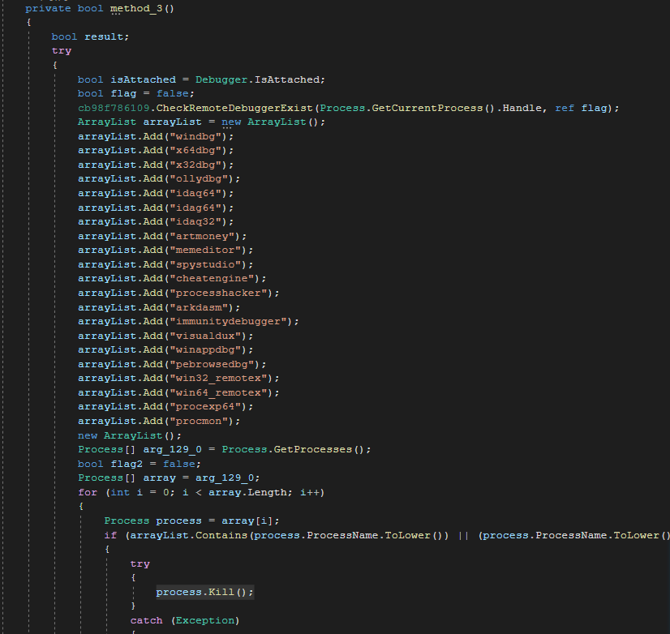Click the 'bool result;' declaration line

[x=90, y=36]
